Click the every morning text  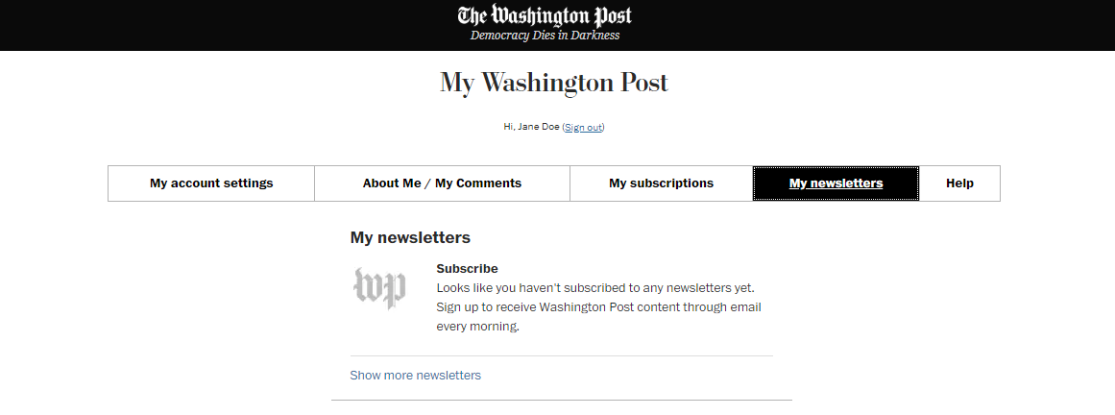pyautogui.click(x=478, y=328)
